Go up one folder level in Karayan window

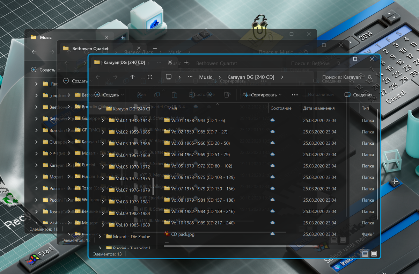pyautogui.click(x=132, y=77)
